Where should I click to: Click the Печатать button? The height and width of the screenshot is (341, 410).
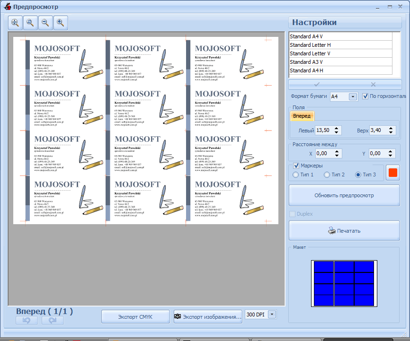(344, 231)
